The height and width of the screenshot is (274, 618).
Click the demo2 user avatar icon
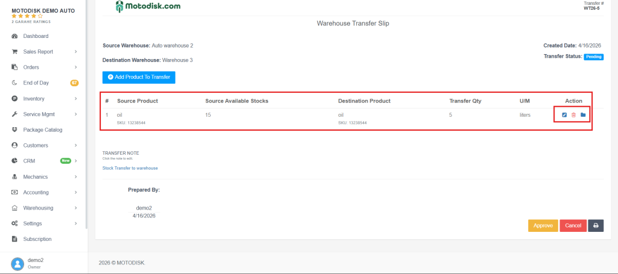18,263
